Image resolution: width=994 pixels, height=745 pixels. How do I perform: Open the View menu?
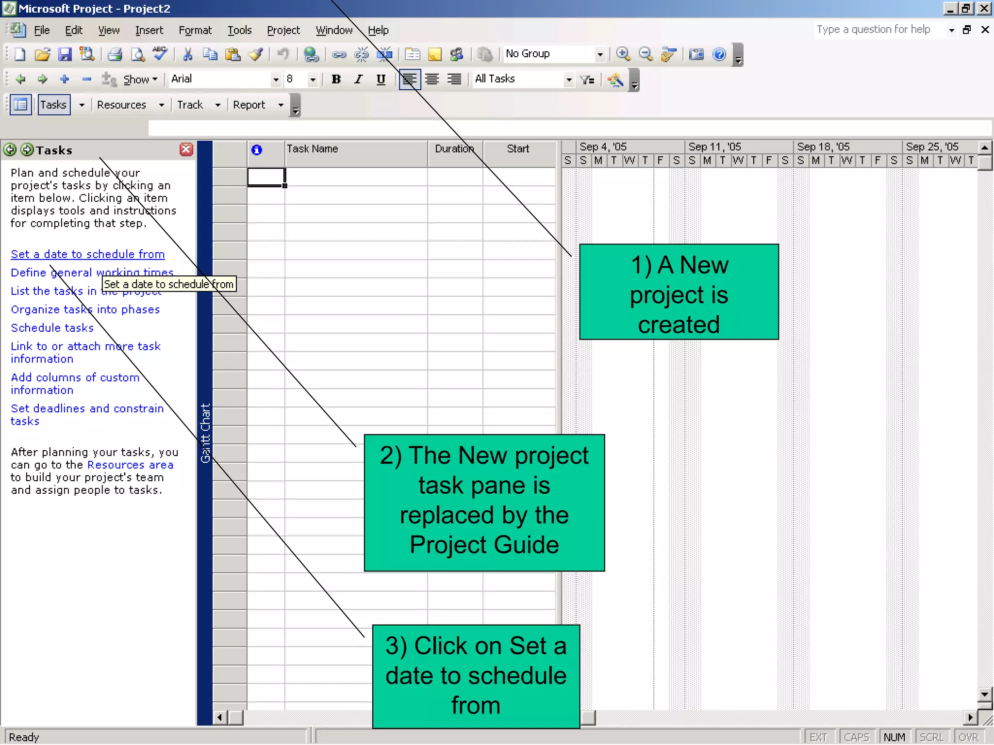[x=109, y=30]
